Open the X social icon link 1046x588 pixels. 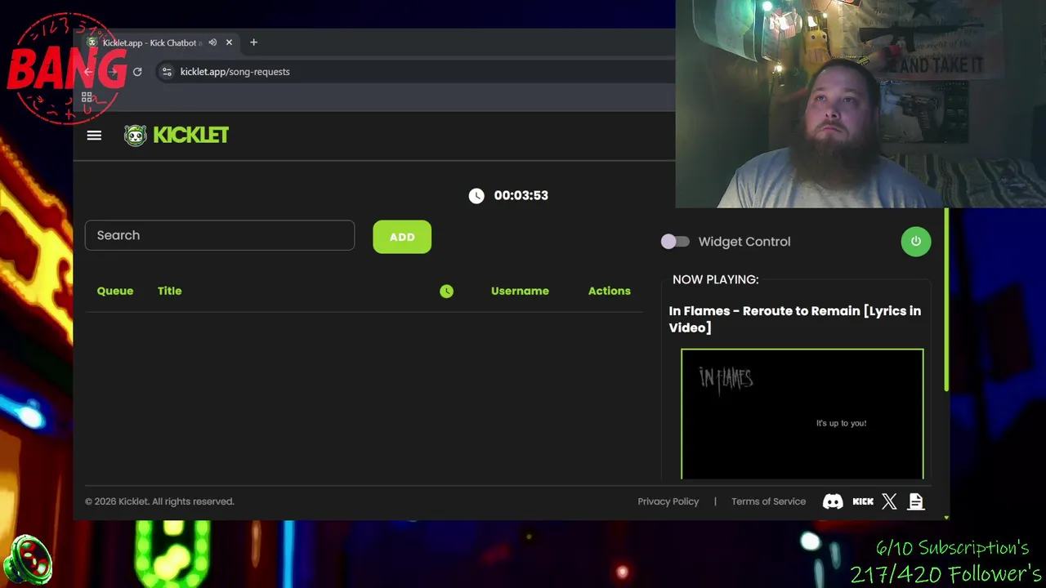(889, 501)
